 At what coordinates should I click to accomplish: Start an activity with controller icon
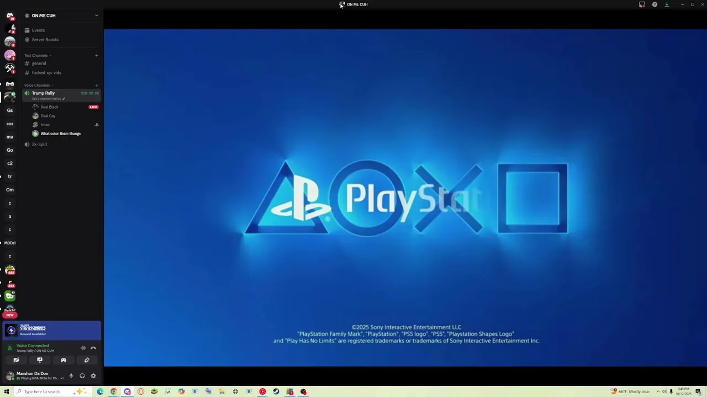coord(64,360)
